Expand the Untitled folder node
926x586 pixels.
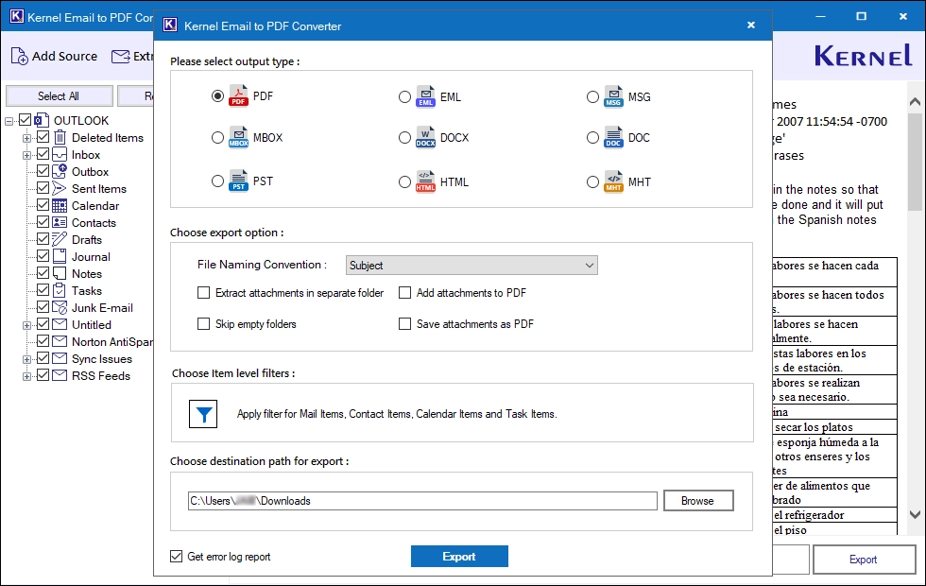click(26, 325)
